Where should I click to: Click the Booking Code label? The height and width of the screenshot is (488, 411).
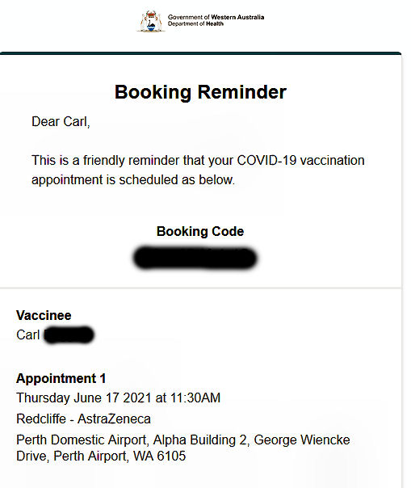(200, 232)
